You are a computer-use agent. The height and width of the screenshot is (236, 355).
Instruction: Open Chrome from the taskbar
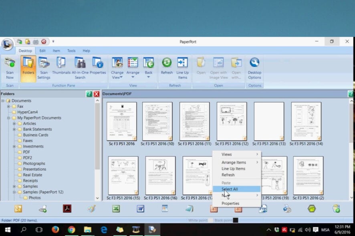point(71,230)
